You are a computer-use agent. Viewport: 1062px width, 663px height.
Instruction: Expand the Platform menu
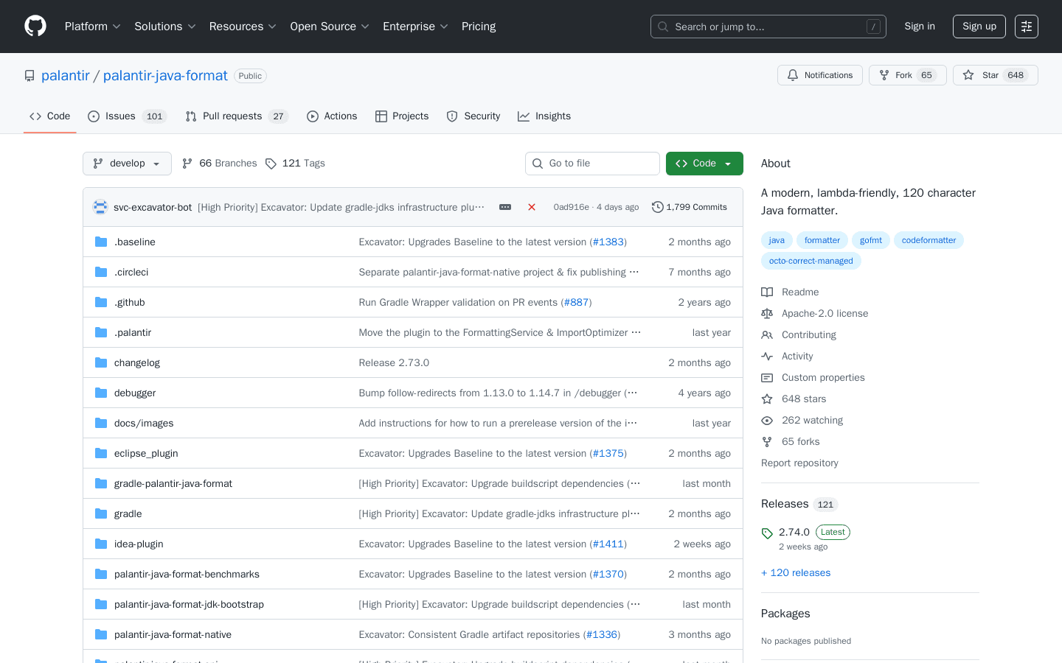(x=92, y=27)
